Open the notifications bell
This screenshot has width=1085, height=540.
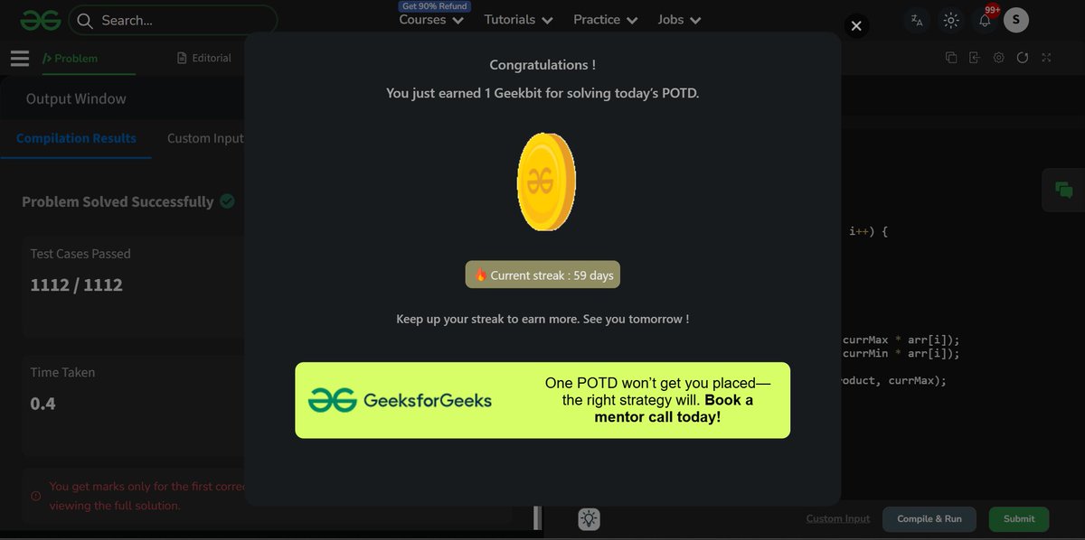(x=985, y=20)
